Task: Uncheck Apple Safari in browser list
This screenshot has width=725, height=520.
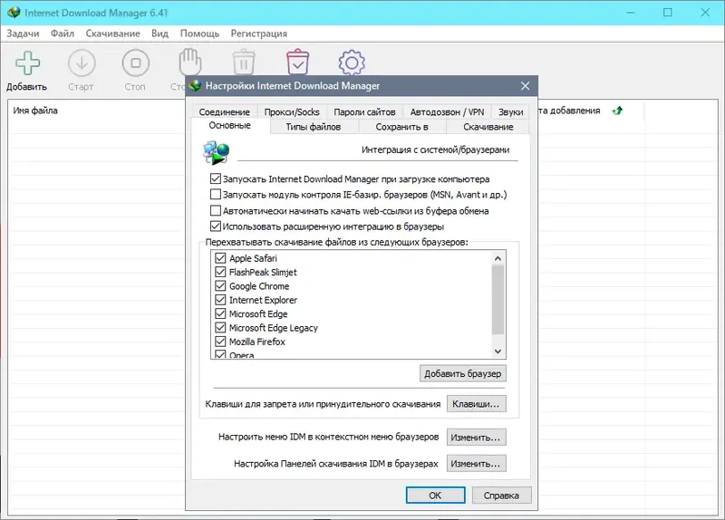Action: coord(220,258)
